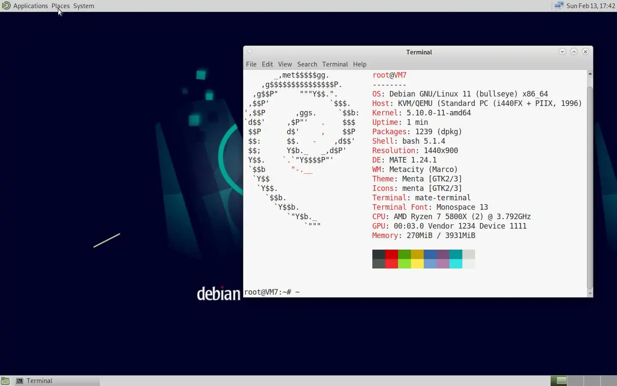
Task: Click the Theme line Menta [GTK2/3]
Action: (417, 179)
